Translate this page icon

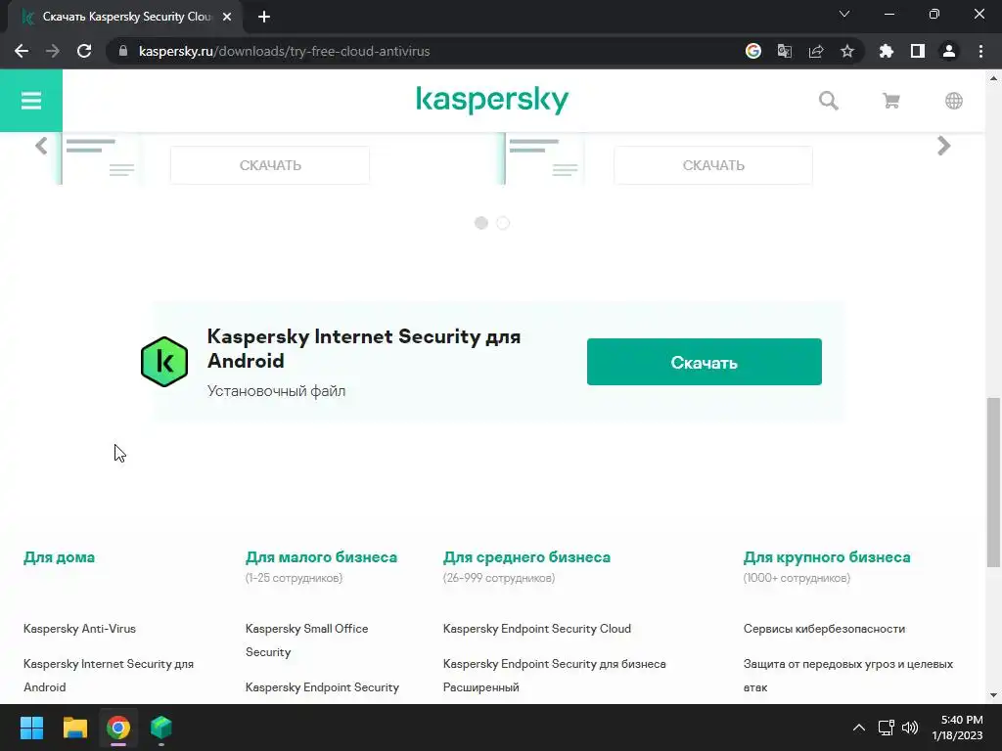[x=785, y=51]
